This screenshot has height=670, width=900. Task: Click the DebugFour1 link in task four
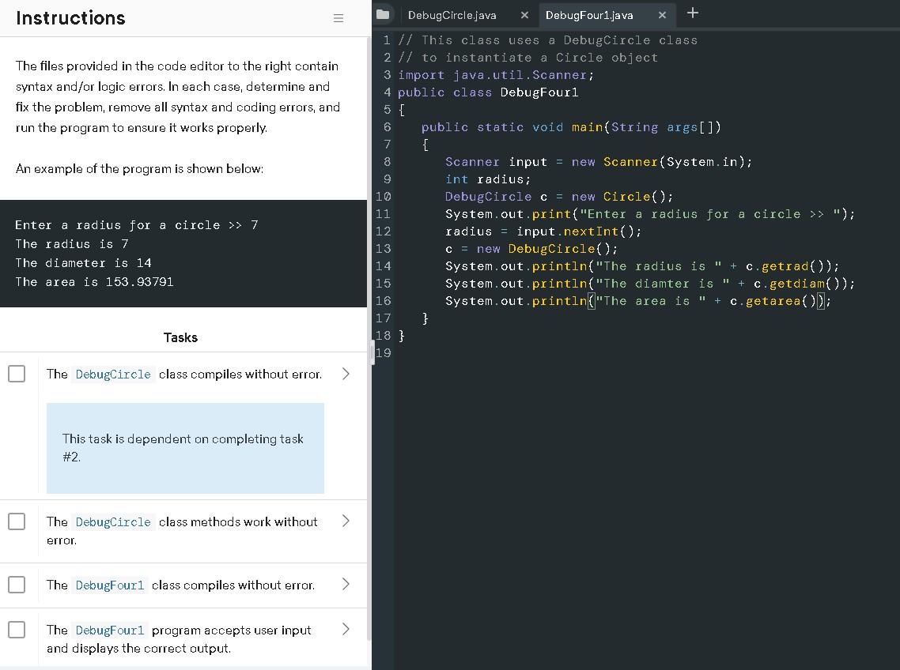110,630
